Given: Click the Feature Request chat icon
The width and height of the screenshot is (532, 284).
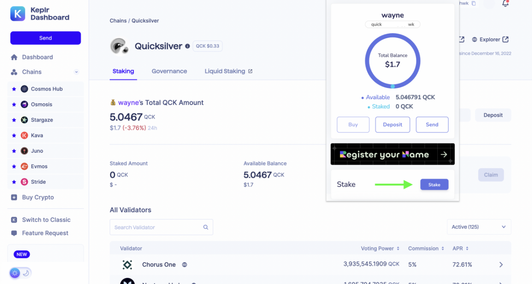Looking at the screenshot, I should pos(14,233).
